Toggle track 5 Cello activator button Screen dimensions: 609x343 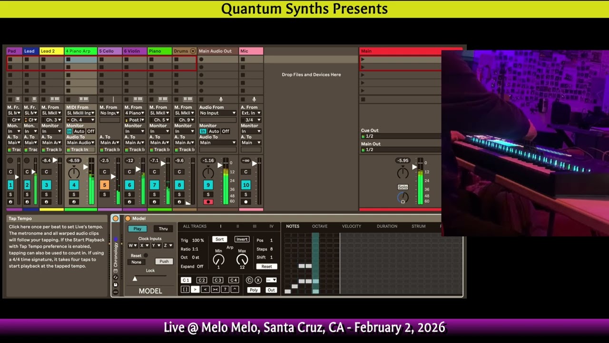(105, 185)
